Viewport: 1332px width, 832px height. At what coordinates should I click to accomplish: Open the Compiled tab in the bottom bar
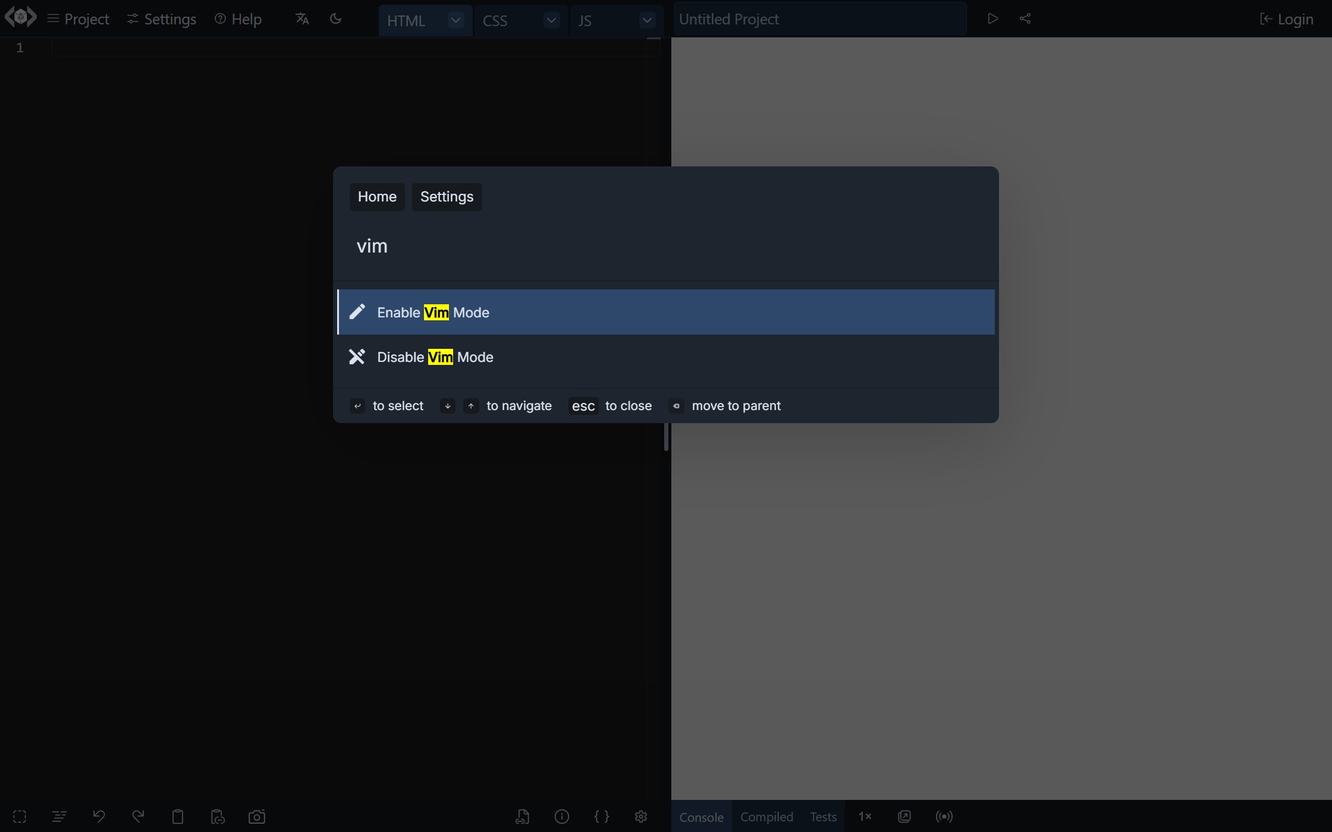(766, 817)
